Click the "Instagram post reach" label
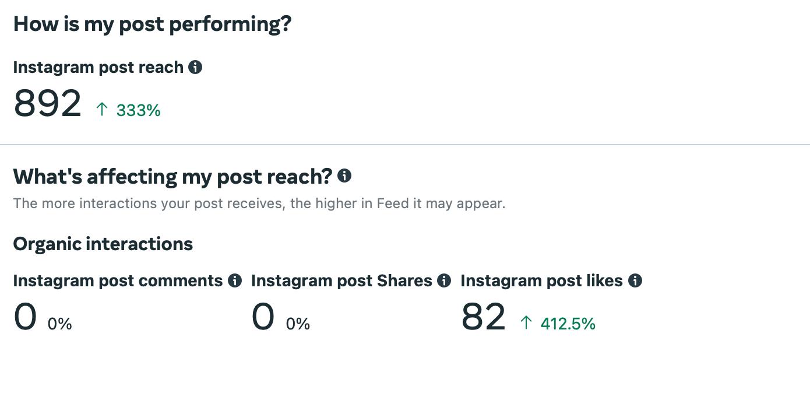Viewport: 810px width, 400px height. [x=98, y=68]
